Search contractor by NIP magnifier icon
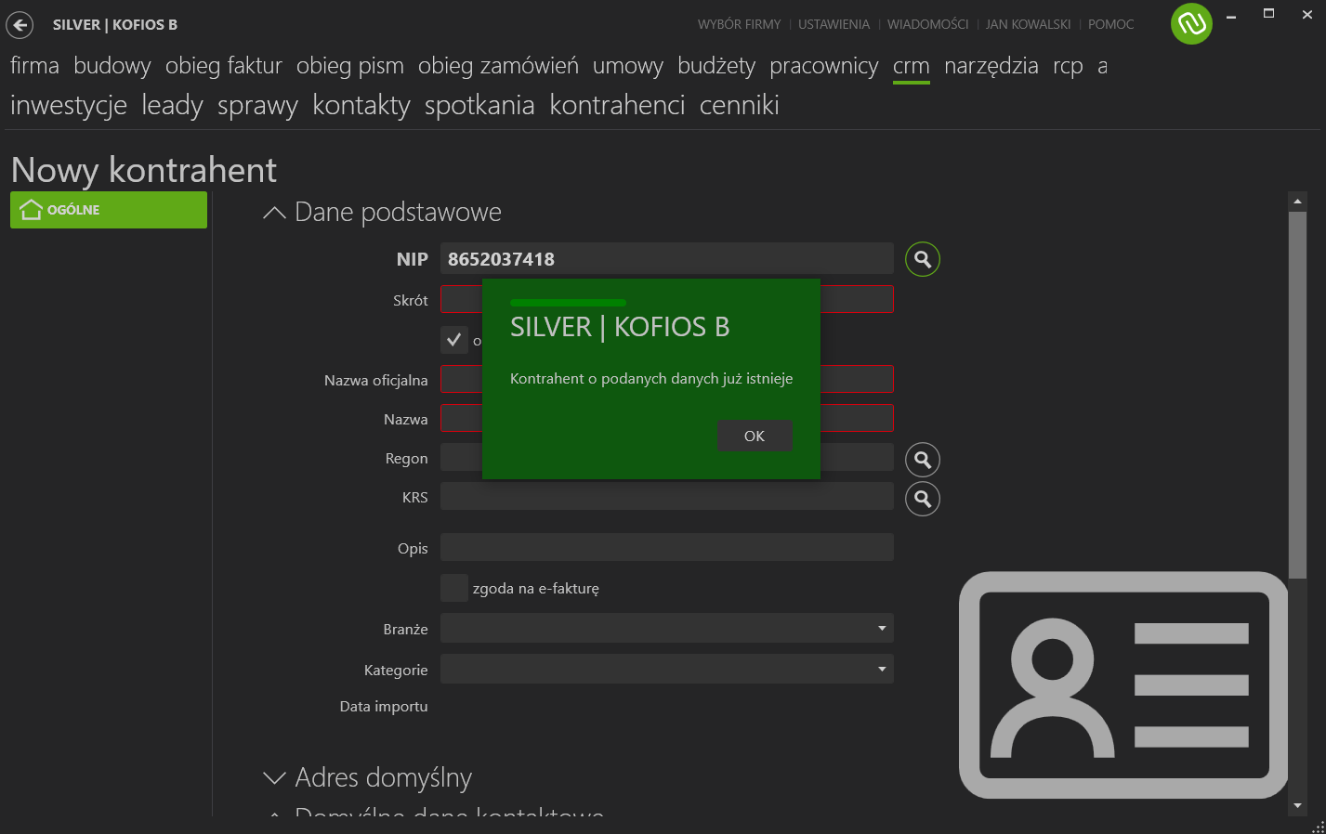This screenshot has width=1326, height=834. pos(923,259)
